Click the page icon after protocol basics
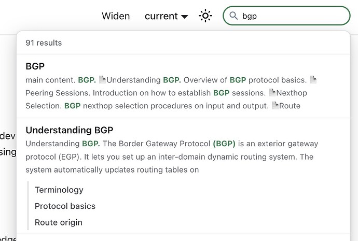This screenshot has height=241, width=358. pyautogui.click(x=313, y=80)
